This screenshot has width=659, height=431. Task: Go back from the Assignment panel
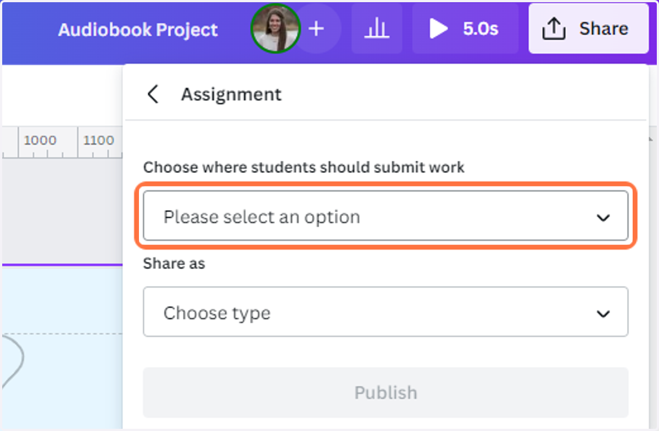point(153,94)
